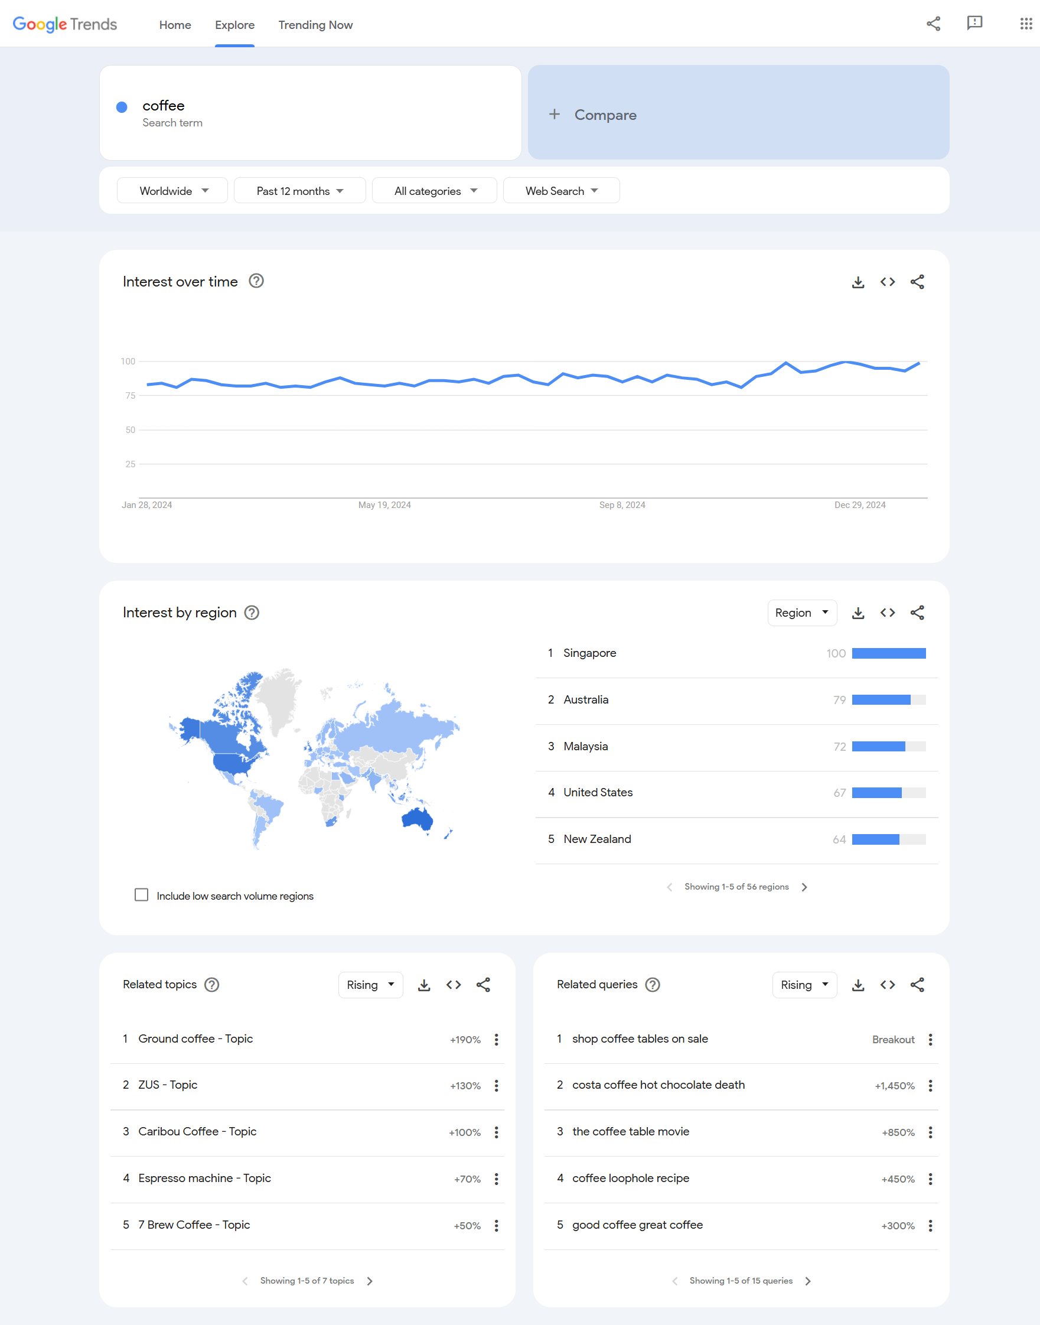Open help for Interest by region

click(252, 613)
